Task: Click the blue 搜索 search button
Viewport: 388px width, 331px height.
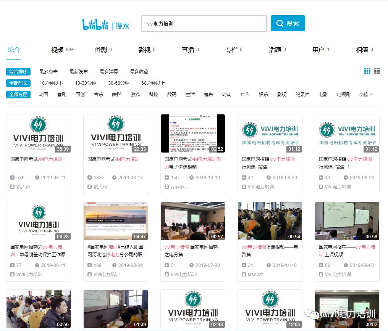Action: point(288,24)
